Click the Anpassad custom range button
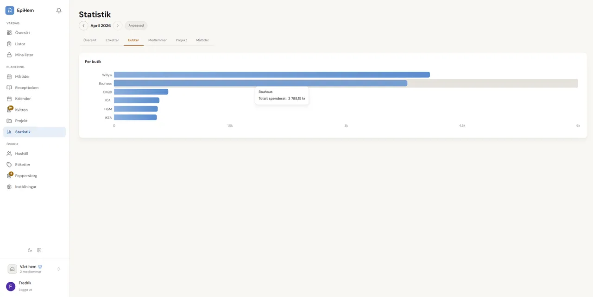593x297 pixels. [x=136, y=26]
